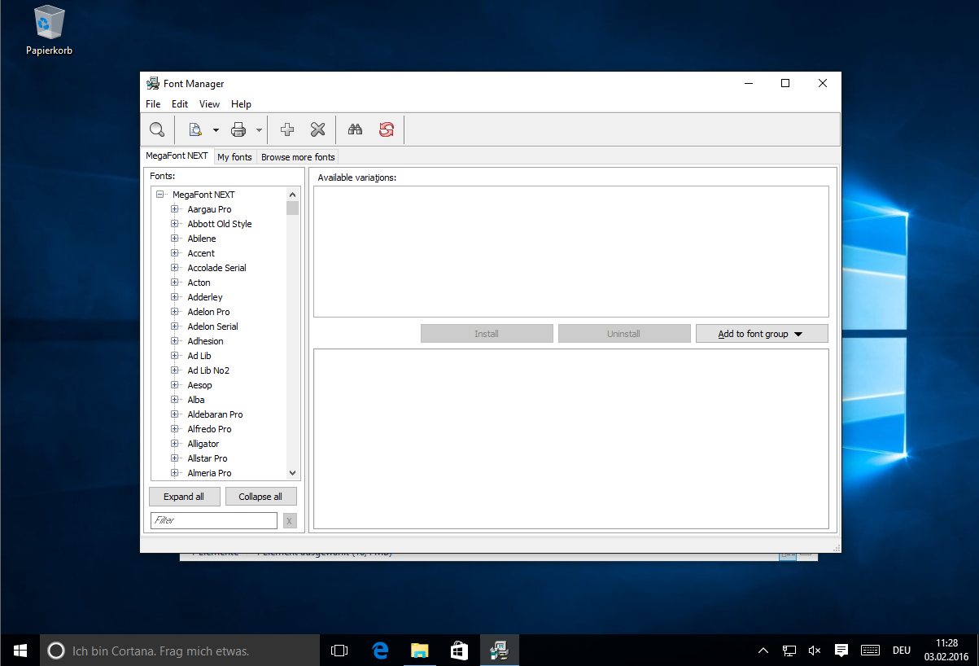
Task: Click the Filter text field
Action: (214, 520)
